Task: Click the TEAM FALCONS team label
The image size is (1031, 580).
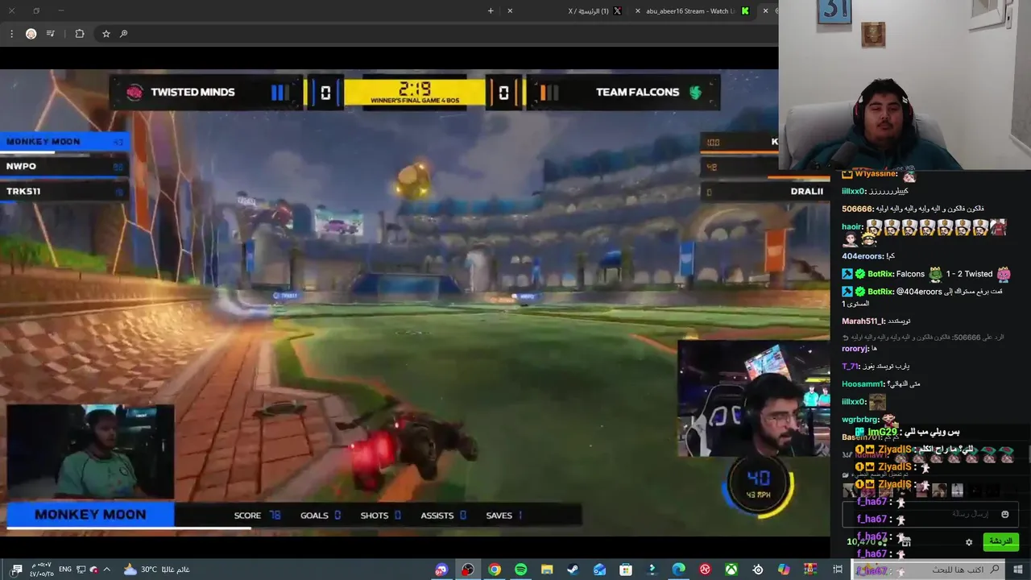Action: coord(637,92)
